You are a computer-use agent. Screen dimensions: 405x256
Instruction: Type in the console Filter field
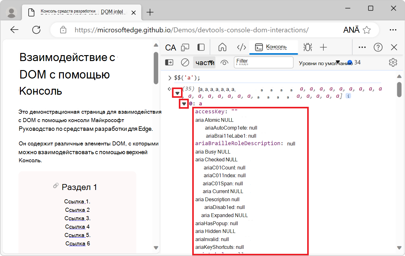pyautogui.click(x=263, y=62)
